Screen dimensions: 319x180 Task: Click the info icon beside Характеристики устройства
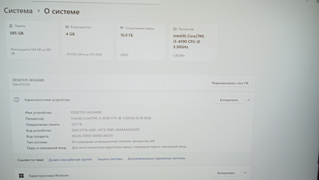click(x=17, y=100)
